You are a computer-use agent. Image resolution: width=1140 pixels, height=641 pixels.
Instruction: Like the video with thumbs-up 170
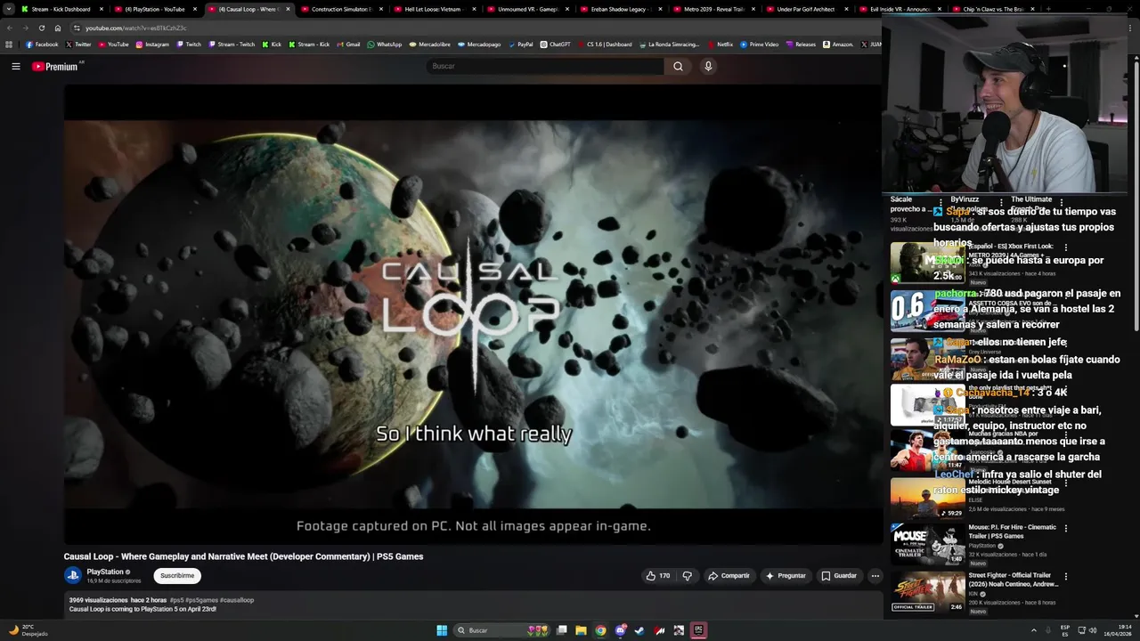pyautogui.click(x=657, y=576)
